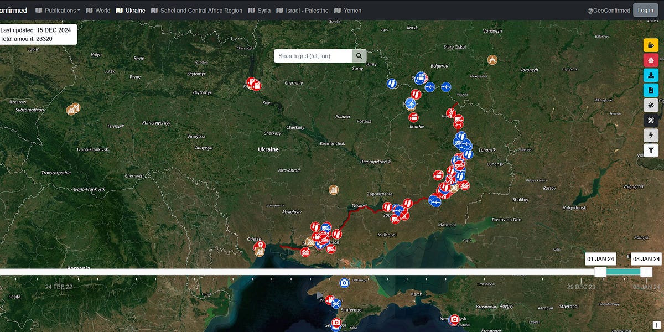Open the start date selector showing 01 JAN 24
The image size is (664, 332).
click(600, 258)
